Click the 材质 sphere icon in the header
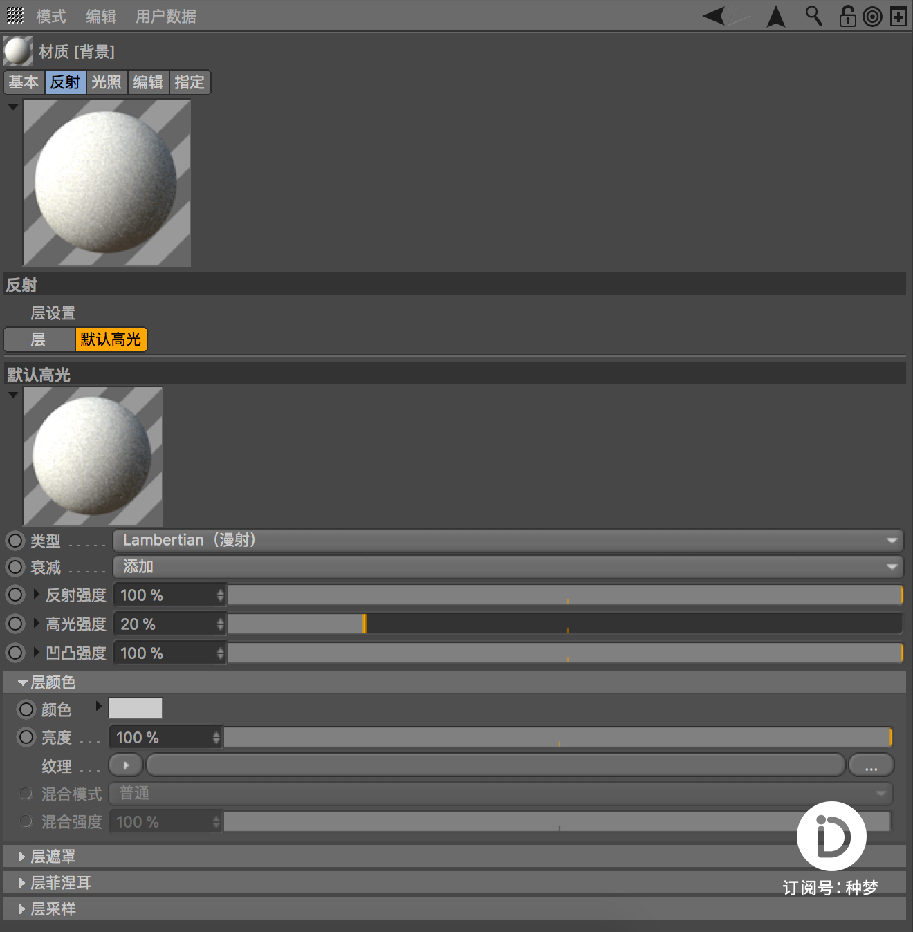913x932 pixels. point(18,51)
